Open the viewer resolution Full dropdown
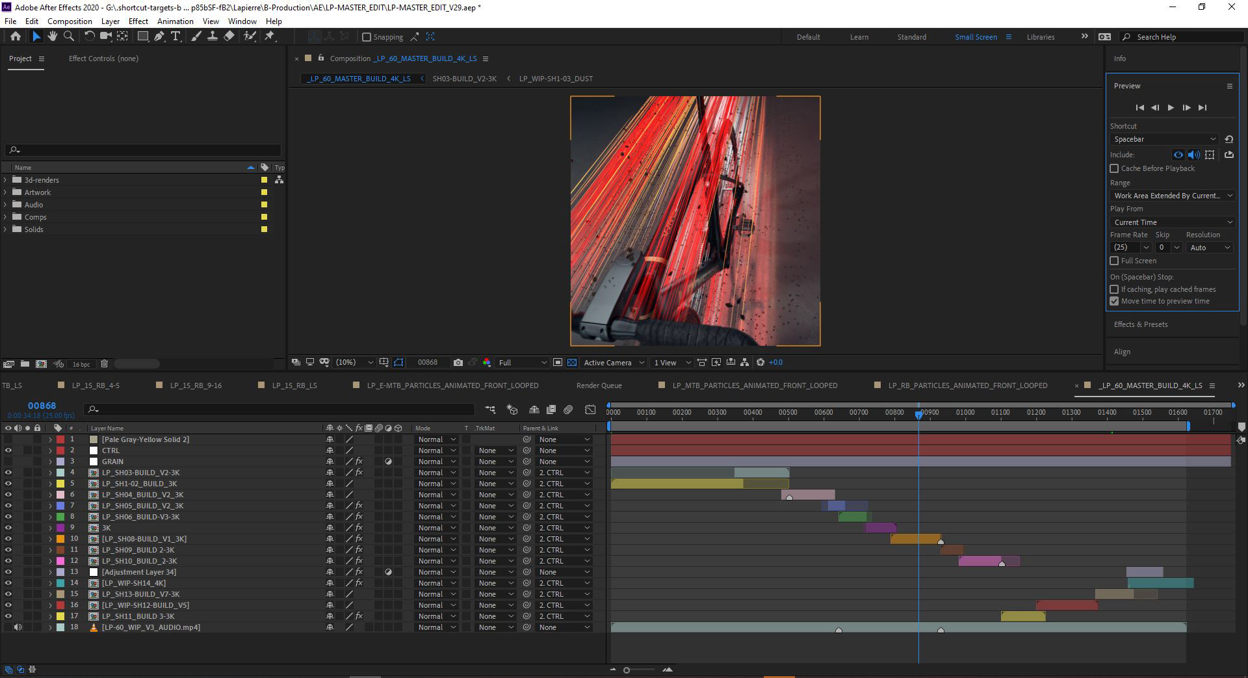Image resolution: width=1248 pixels, height=678 pixels. [x=522, y=363]
